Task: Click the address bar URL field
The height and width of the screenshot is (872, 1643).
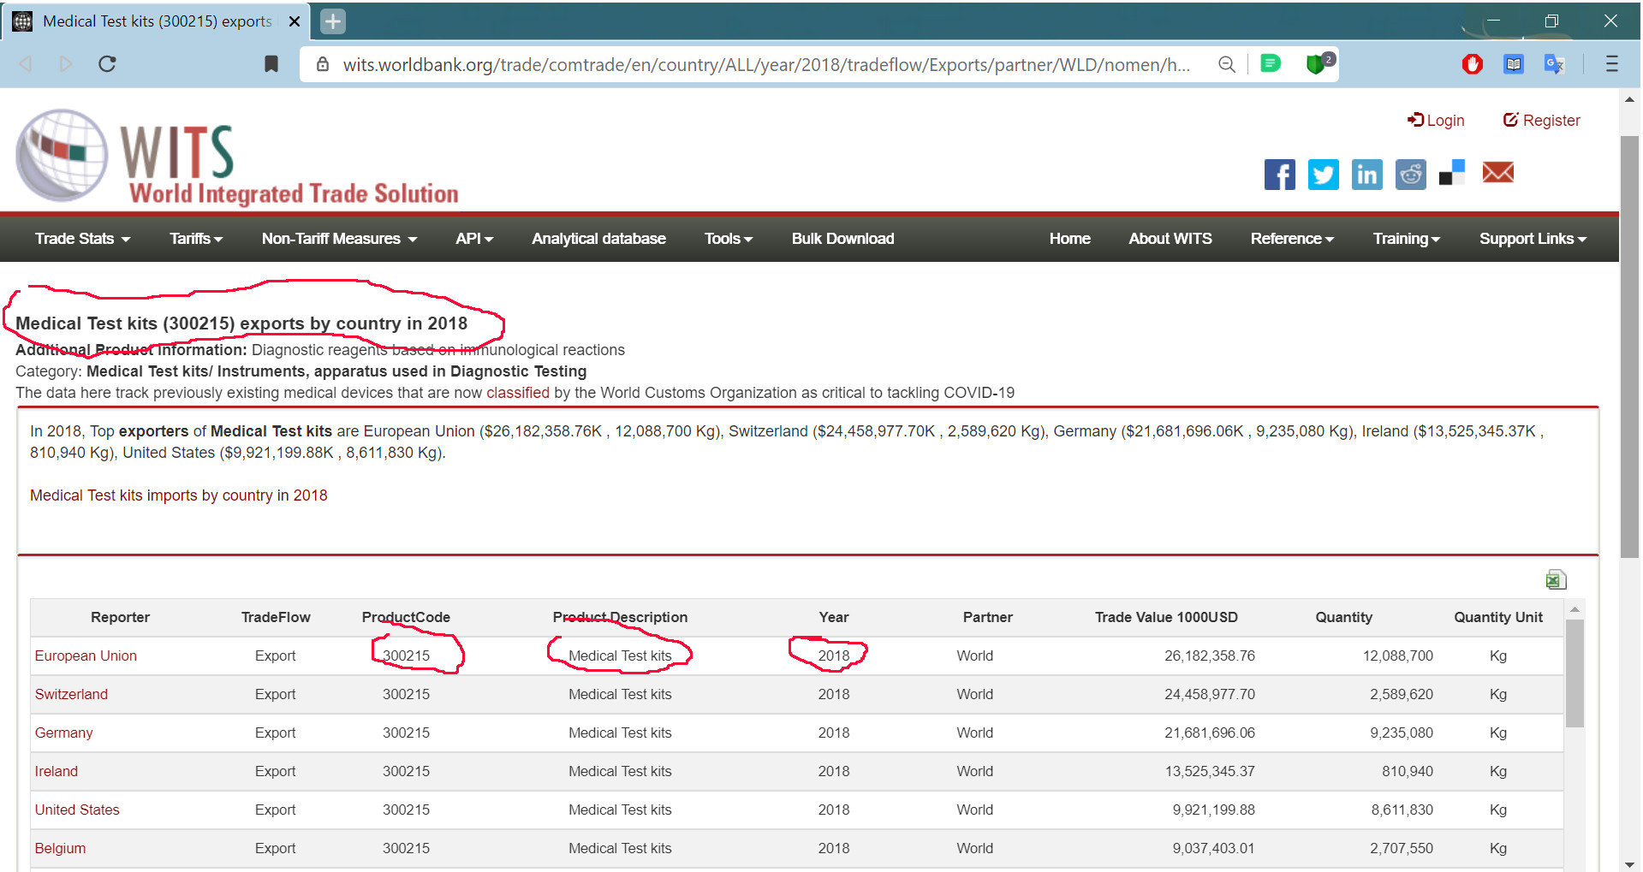Action: click(766, 64)
